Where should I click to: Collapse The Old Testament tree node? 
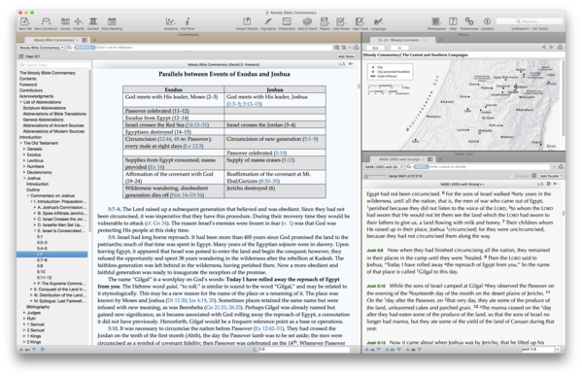[21, 143]
